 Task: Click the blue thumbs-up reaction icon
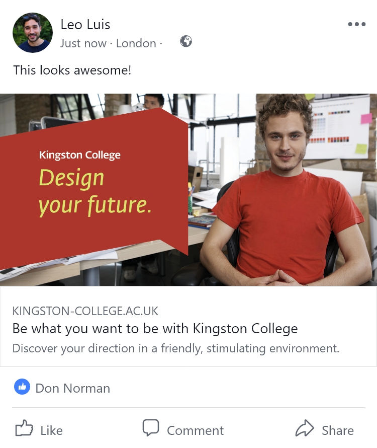tap(23, 387)
